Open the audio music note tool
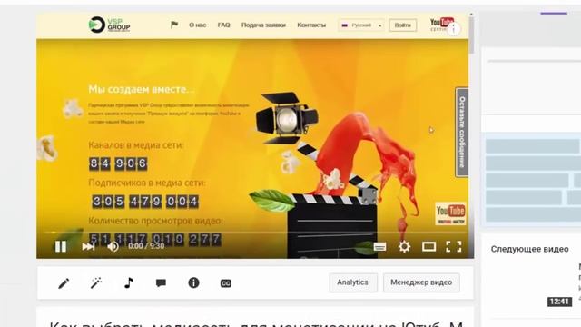581x327 pixels. tap(129, 282)
